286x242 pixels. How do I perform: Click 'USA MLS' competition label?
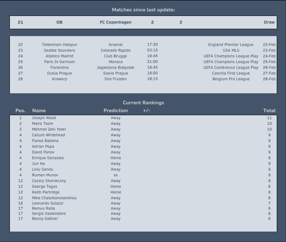(x=231, y=50)
